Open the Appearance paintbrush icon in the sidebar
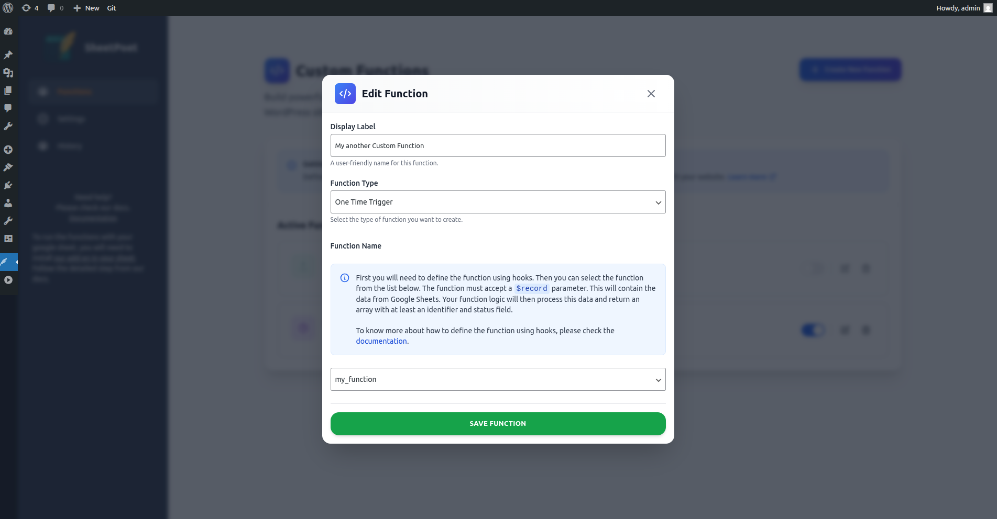 coord(8,167)
